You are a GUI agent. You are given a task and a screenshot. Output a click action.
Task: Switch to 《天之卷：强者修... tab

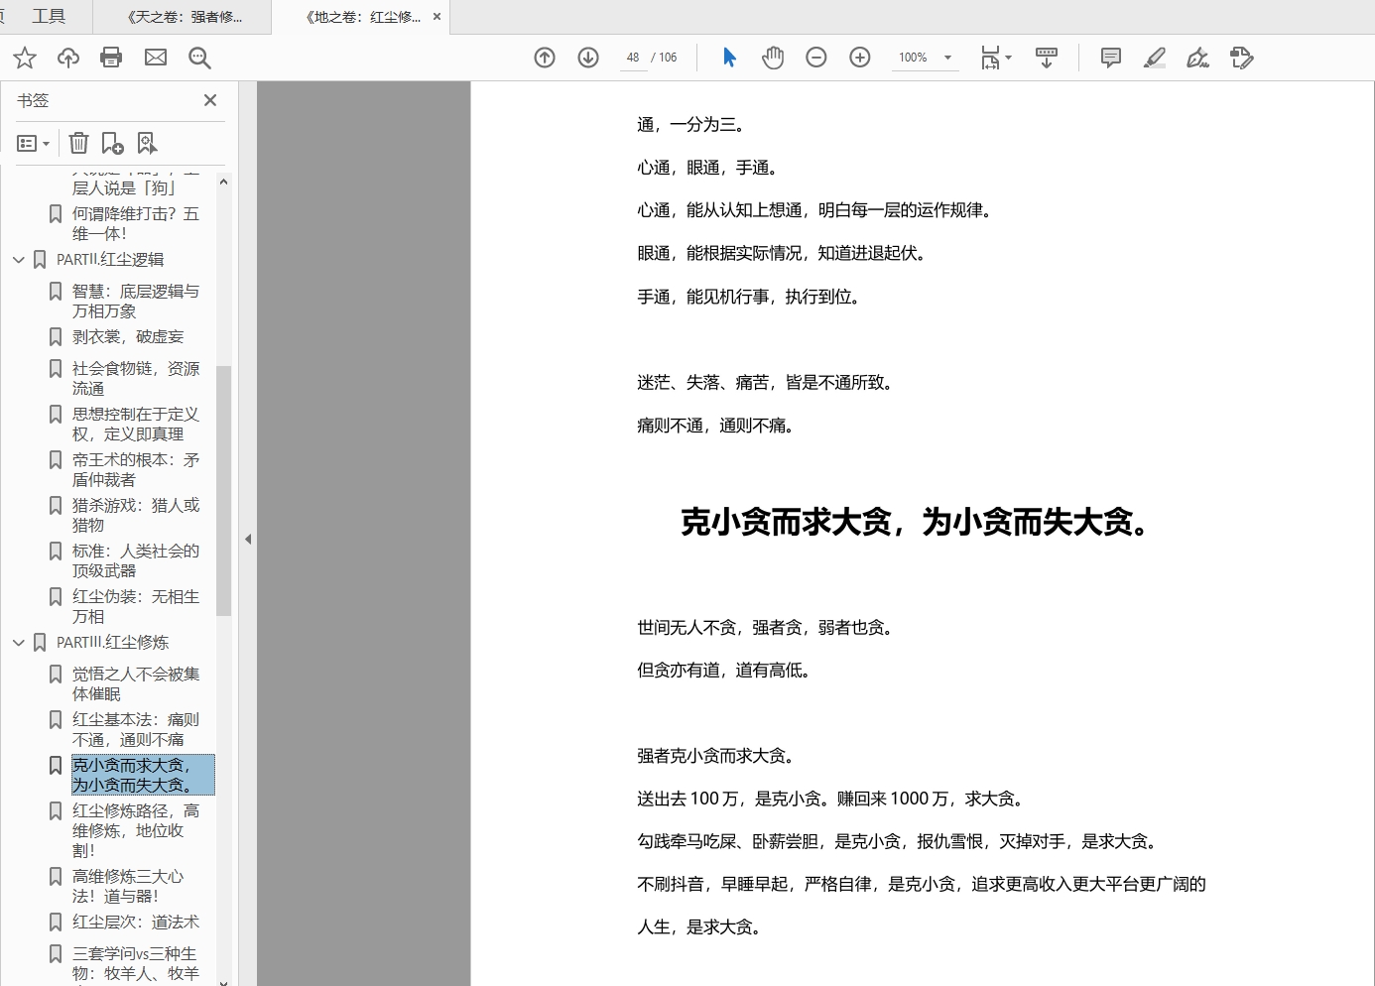tap(185, 17)
